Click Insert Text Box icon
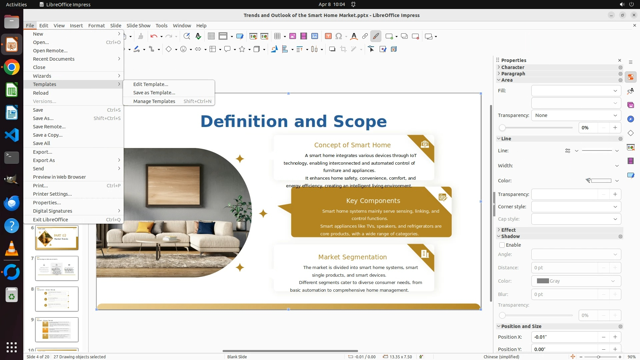This screenshot has width=640, height=360. click(x=328, y=36)
